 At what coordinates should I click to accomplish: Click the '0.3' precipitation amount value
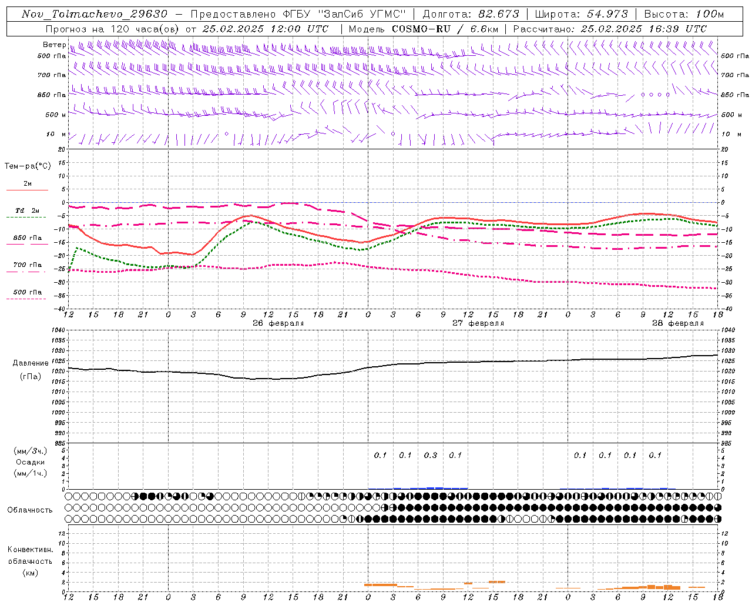coord(431,455)
